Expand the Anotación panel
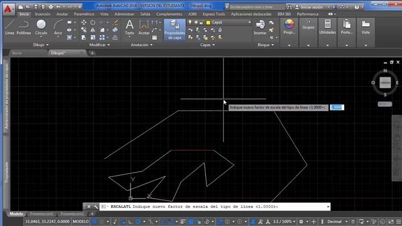This screenshot has height=226, width=402. point(141,45)
